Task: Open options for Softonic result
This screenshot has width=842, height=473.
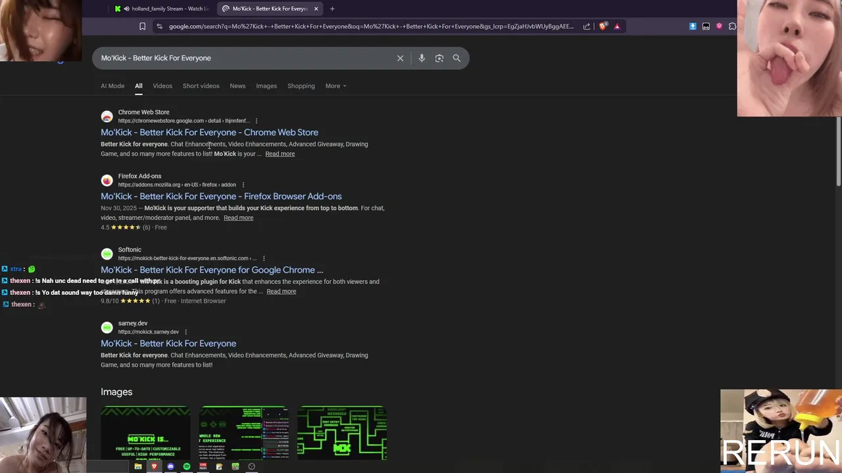Action: coord(264,258)
